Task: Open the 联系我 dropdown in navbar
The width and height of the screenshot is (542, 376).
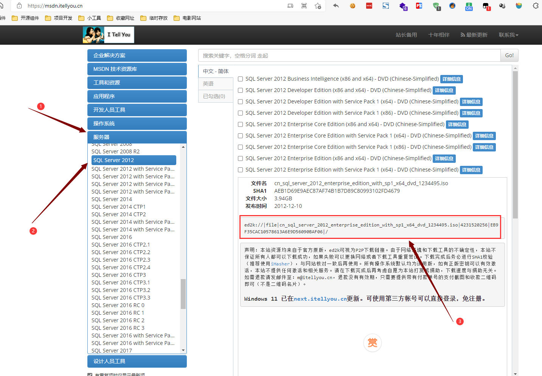Action: coord(508,35)
